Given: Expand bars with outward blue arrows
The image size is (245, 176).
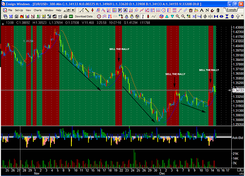Looking at the screenshot, I should (x=221, y=16).
